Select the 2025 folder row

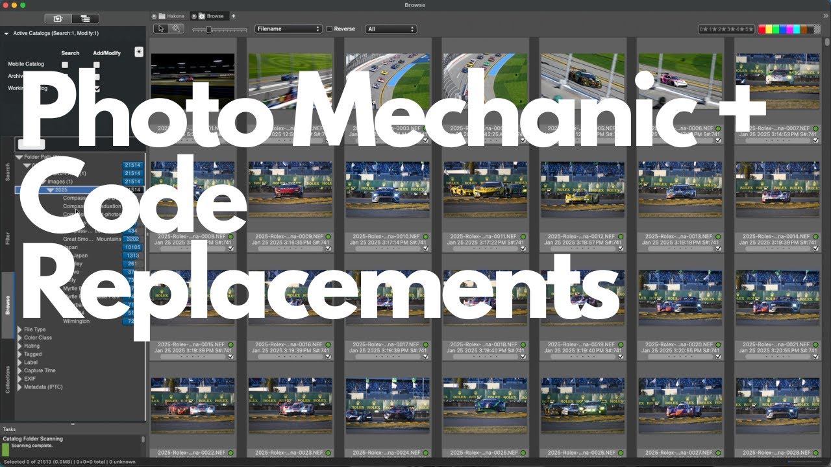[x=79, y=190]
